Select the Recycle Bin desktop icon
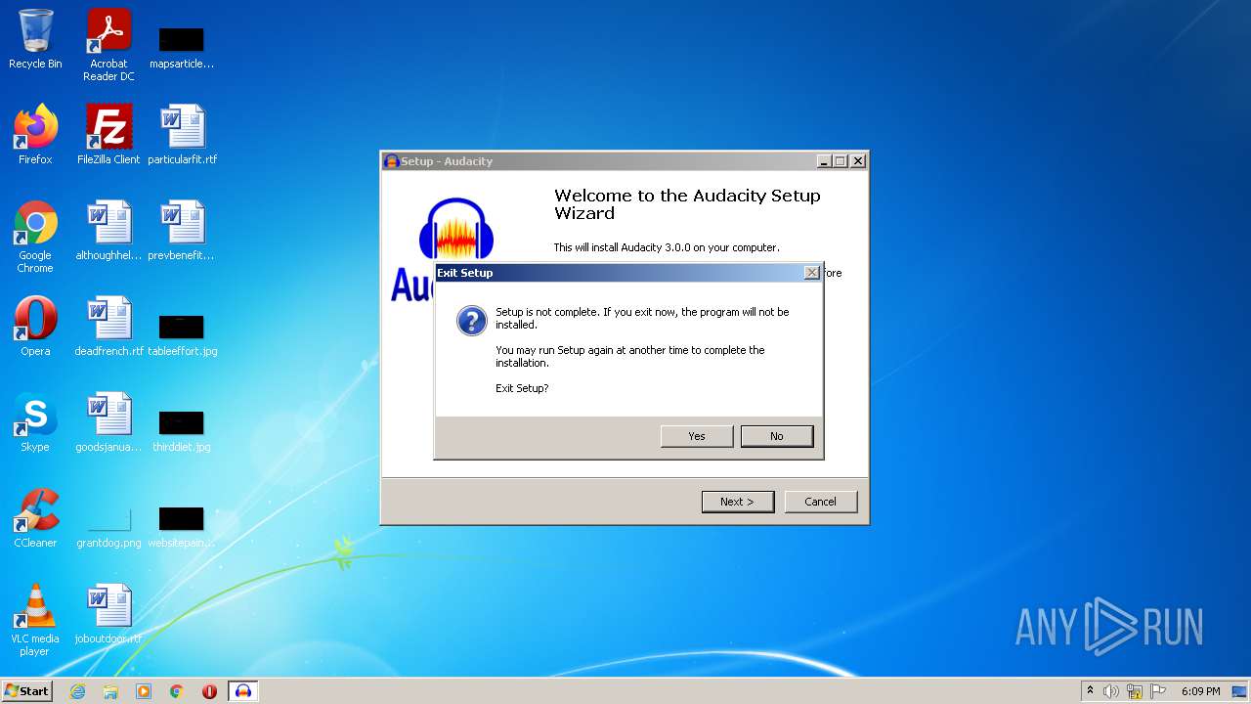1251x704 pixels. (x=35, y=39)
